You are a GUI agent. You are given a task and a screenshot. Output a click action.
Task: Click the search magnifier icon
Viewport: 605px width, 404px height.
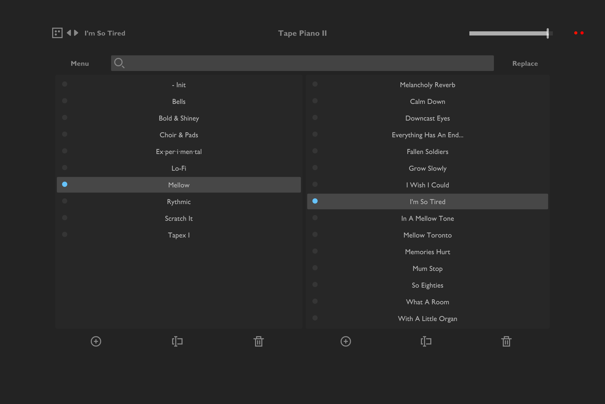tap(119, 63)
